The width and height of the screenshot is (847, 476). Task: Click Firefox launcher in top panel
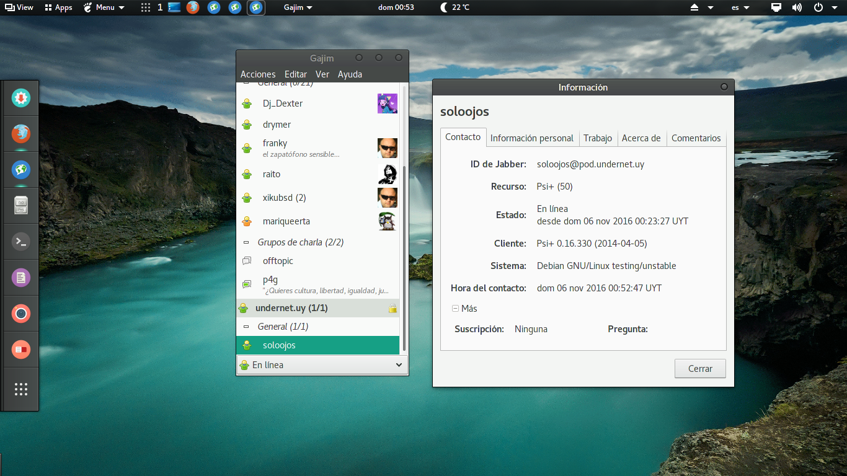(193, 7)
